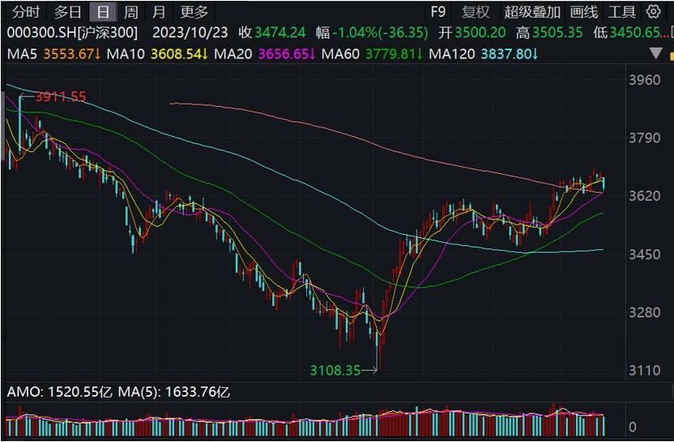
Task: Click the down triangle beside MA120
Action: tap(656, 53)
